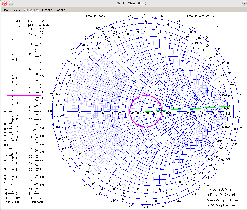The width and height of the screenshot is (247, 210).
Task: Click the '-90' degree label at chart bottom
Action: (146, 207)
